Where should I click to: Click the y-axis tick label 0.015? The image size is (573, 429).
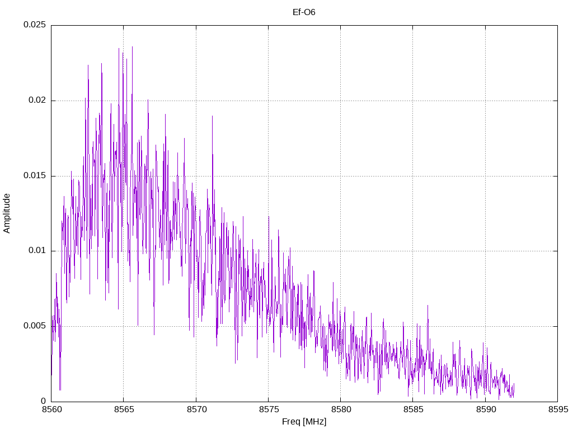coord(35,175)
